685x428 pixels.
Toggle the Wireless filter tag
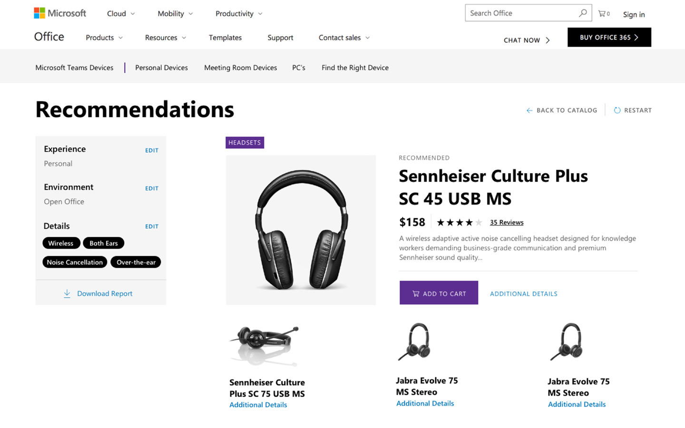61,243
